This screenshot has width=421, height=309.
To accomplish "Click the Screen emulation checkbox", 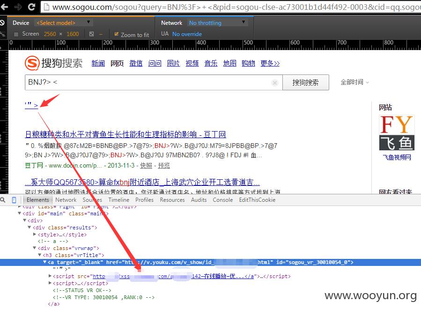I will (16, 34).
